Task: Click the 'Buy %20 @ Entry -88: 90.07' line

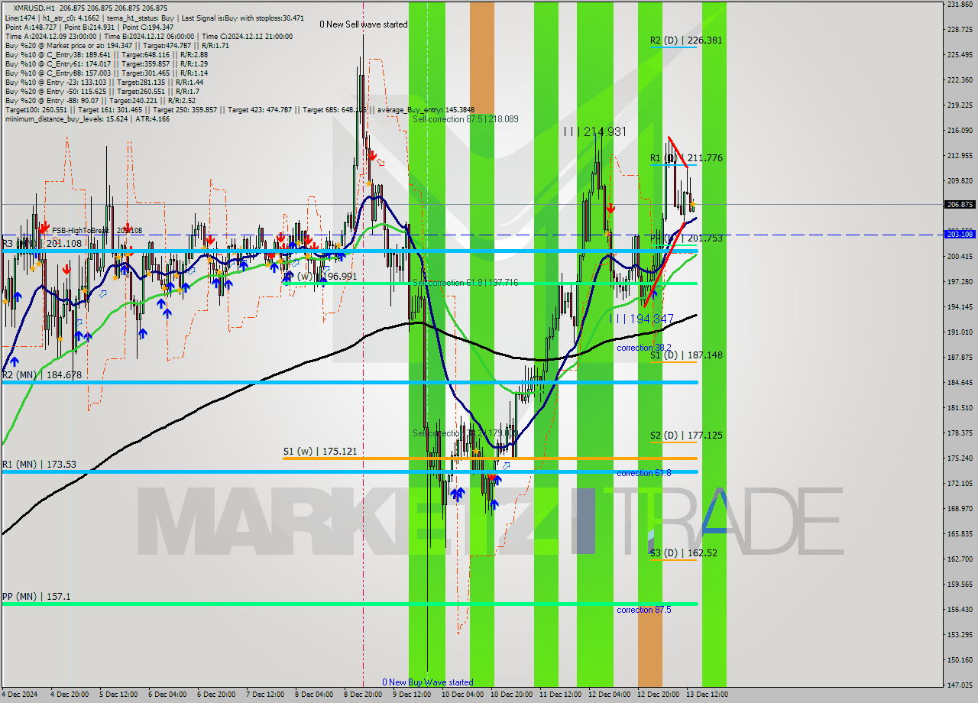Action: [100, 100]
